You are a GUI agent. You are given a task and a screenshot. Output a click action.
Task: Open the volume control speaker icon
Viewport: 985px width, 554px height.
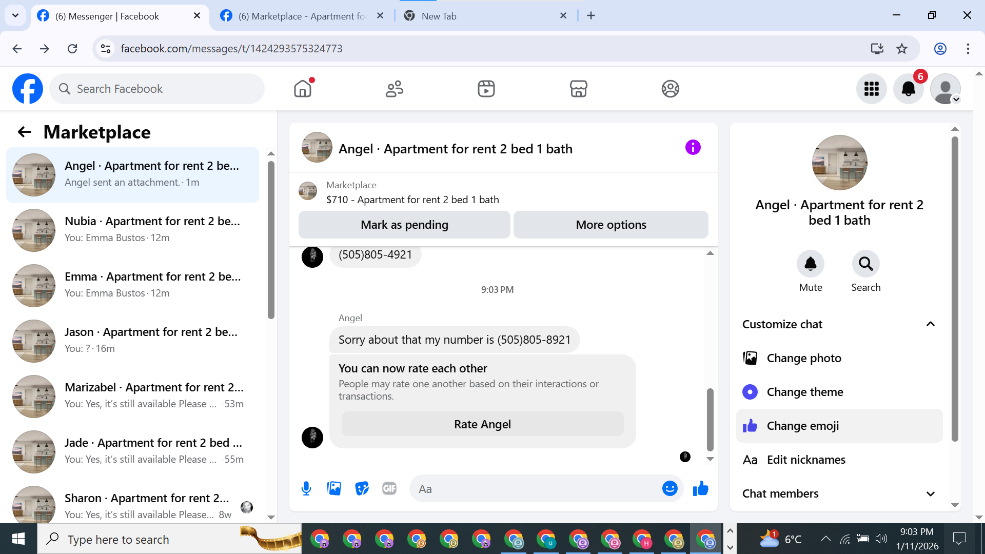click(881, 539)
